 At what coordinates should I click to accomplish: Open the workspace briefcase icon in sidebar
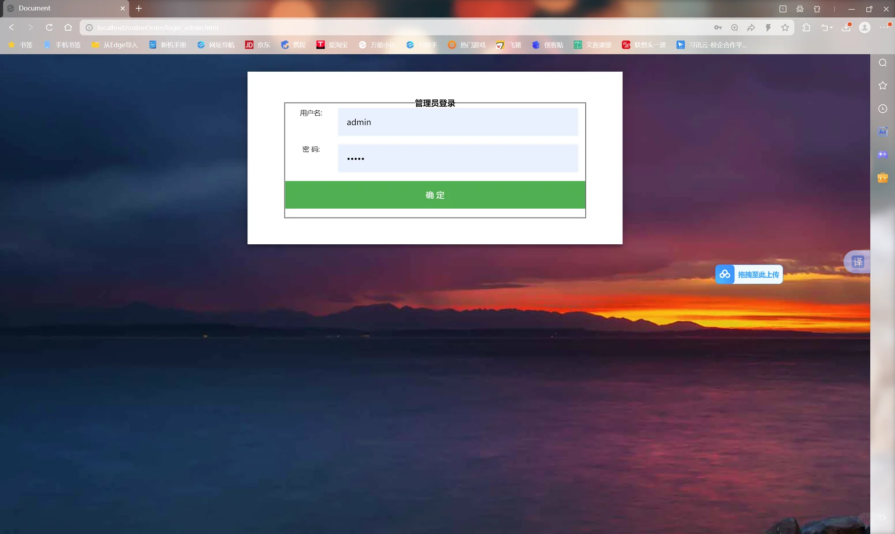point(883,178)
